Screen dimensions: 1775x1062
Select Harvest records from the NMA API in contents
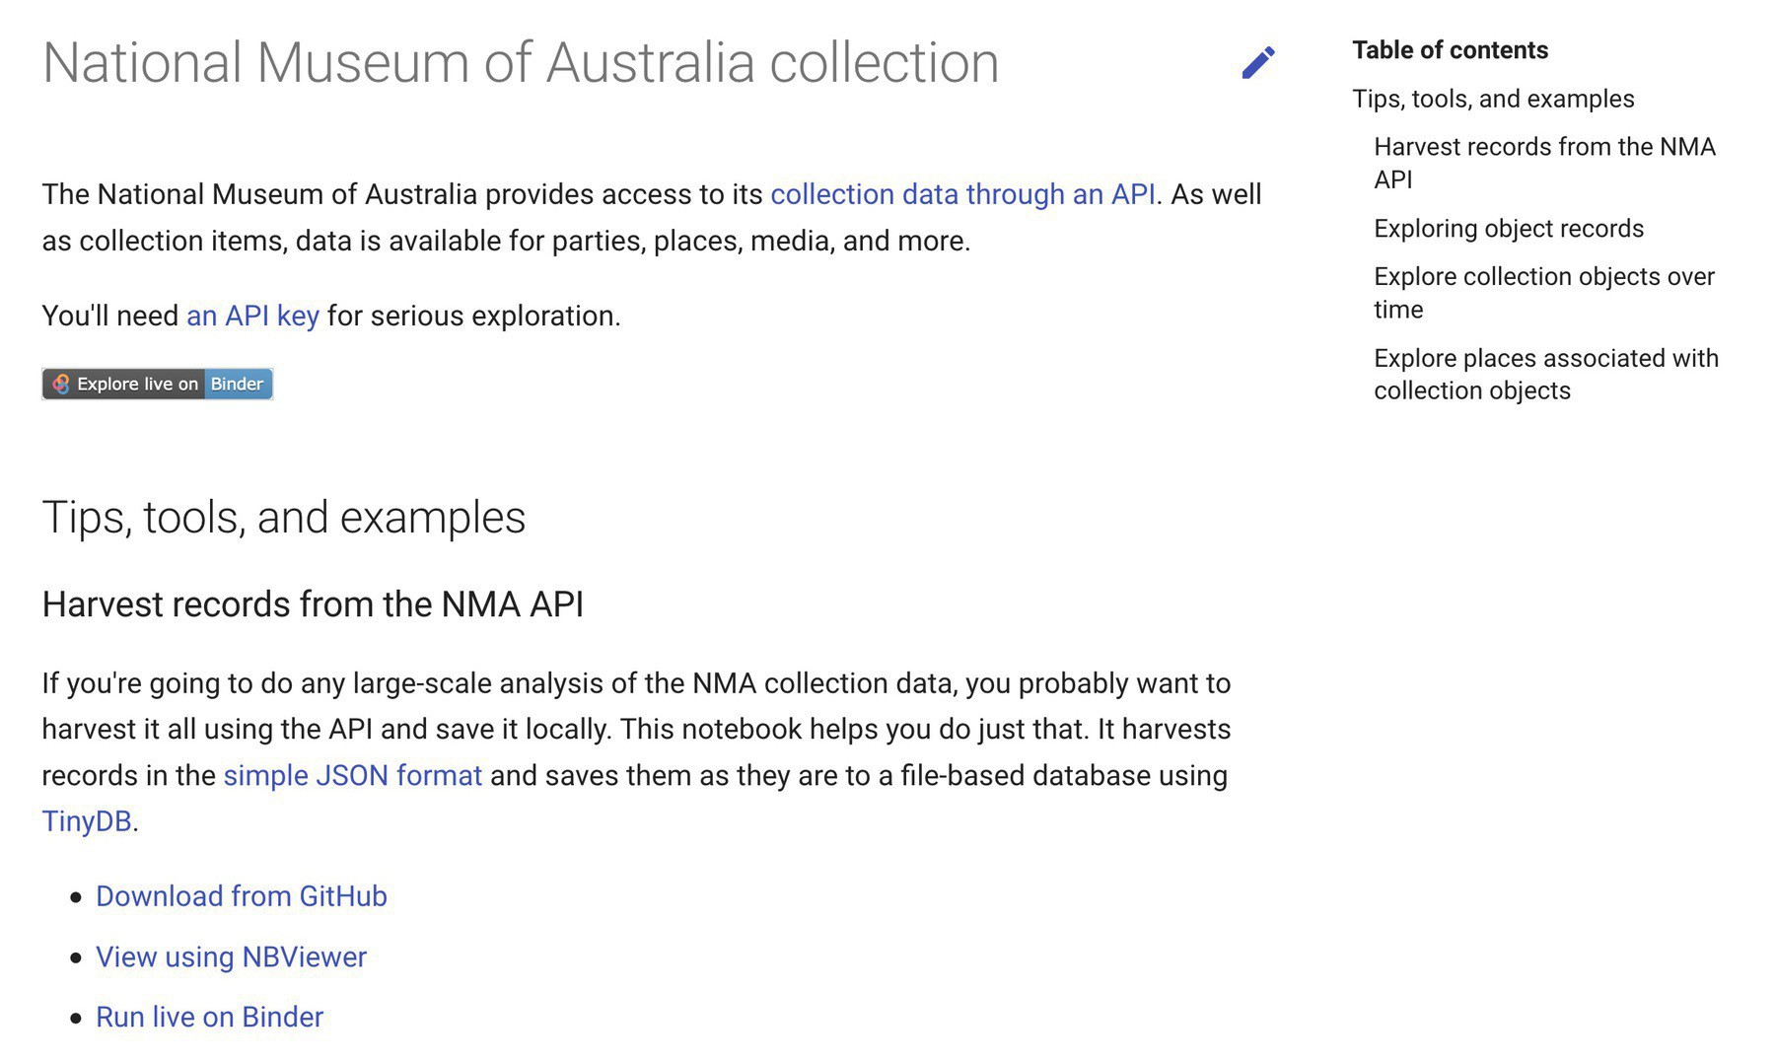[x=1544, y=163]
